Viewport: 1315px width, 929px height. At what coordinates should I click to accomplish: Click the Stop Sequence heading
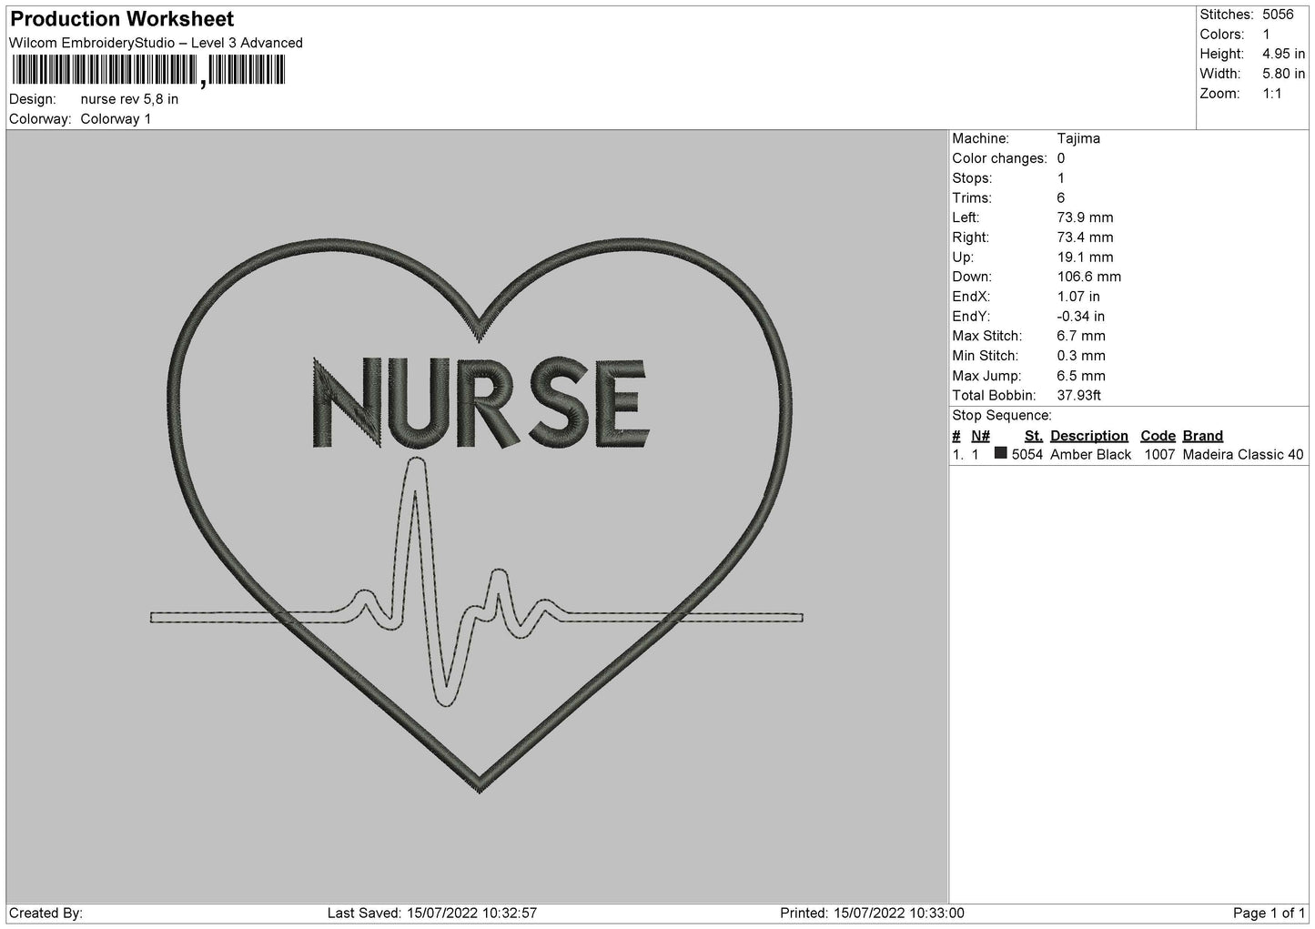[x=1002, y=417]
